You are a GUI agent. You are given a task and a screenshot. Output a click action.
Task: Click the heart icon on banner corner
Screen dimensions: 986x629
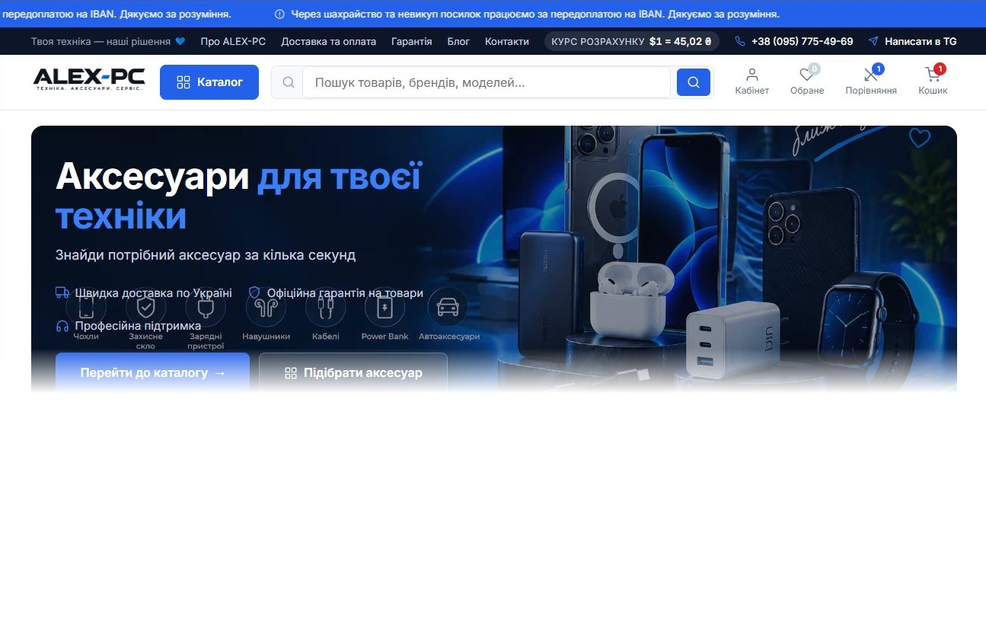920,138
